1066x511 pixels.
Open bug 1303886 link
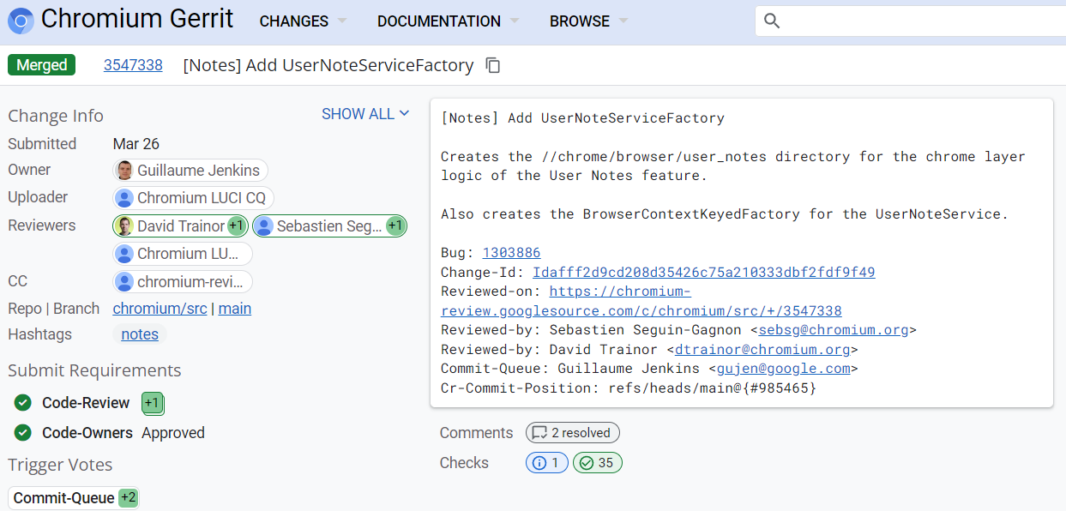511,253
